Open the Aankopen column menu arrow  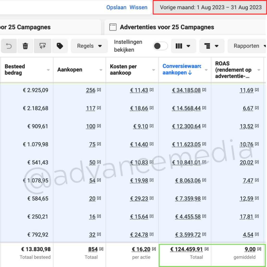click(x=101, y=70)
